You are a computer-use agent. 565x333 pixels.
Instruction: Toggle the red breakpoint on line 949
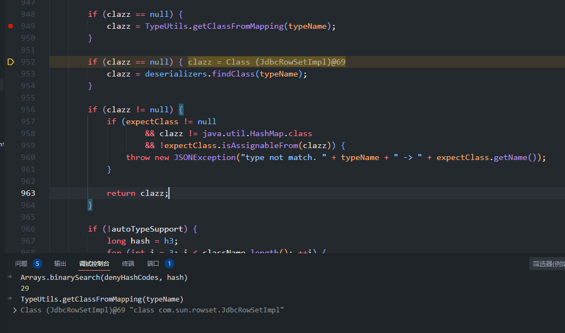click(x=10, y=26)
